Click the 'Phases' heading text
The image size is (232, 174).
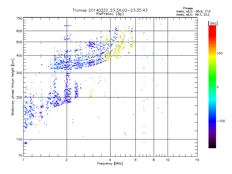188,8
